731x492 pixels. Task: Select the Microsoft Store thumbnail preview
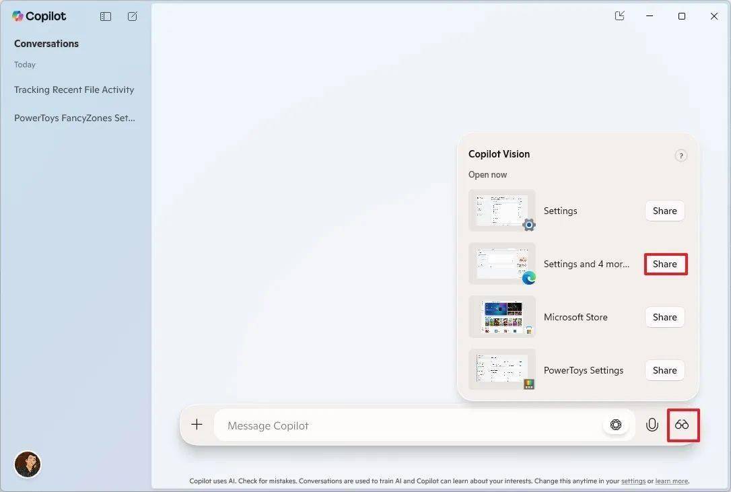coord(502,317)
